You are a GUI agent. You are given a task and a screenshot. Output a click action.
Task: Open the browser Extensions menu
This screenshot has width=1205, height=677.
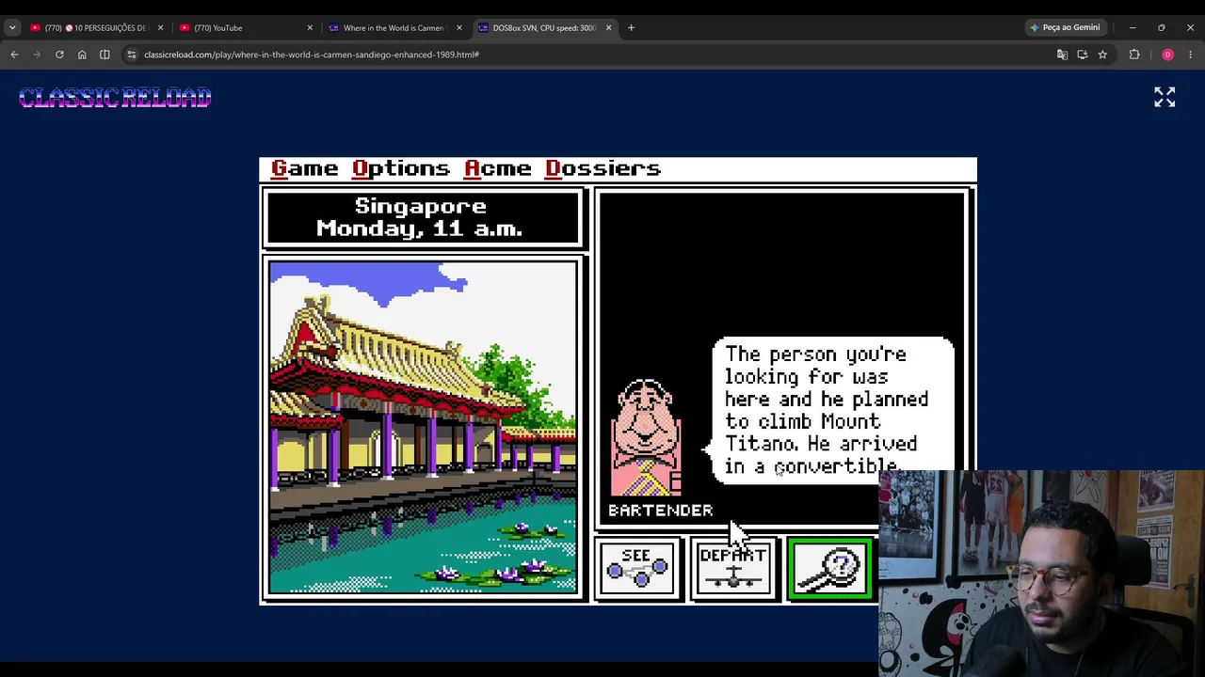click(1134, 55)
